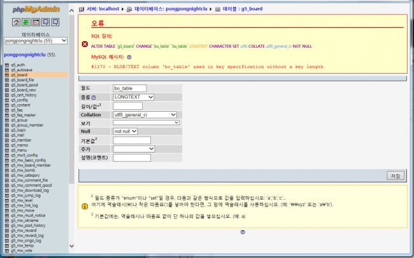The image size is (414, 258).
Task: Click the browse icon beside g5_autosave
Action: click(x=7, y=70)
